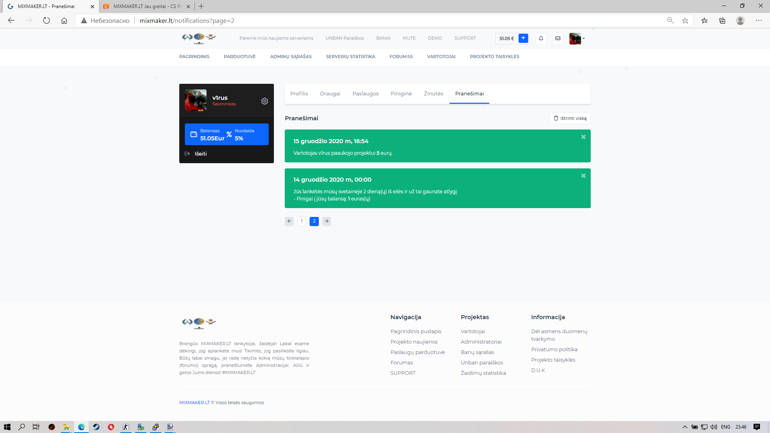Open the messages envelope icon in header
Viewport: 770px width, 433px height.
click(558, 38)
